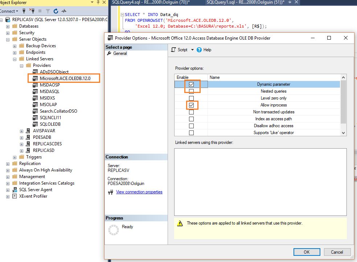The width and height of the screenshot is (357, 262).
Task: Disable the Allow inprocess option
Action: click(190, 105)
